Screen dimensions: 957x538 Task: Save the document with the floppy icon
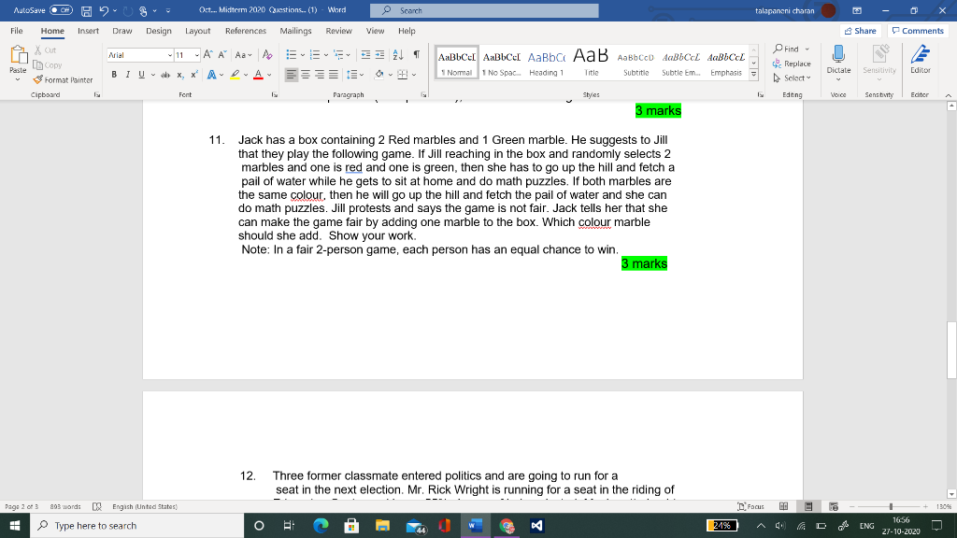tap(86, 10)
